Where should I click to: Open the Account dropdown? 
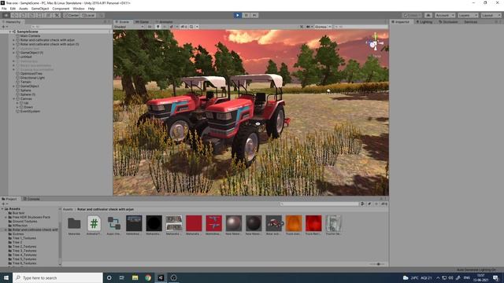click(444, 15)
